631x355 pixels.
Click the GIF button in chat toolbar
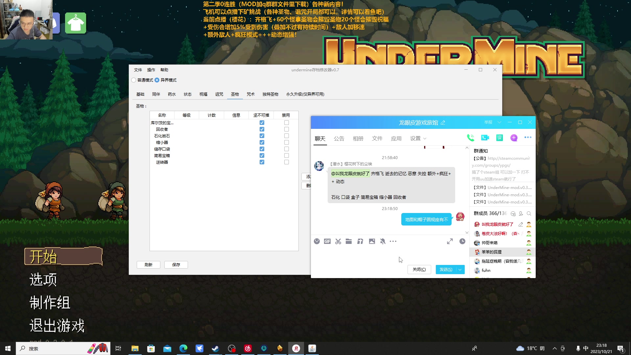[x=327, y=241]
